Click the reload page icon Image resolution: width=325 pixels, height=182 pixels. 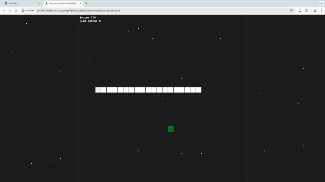[x=16, y=10]
